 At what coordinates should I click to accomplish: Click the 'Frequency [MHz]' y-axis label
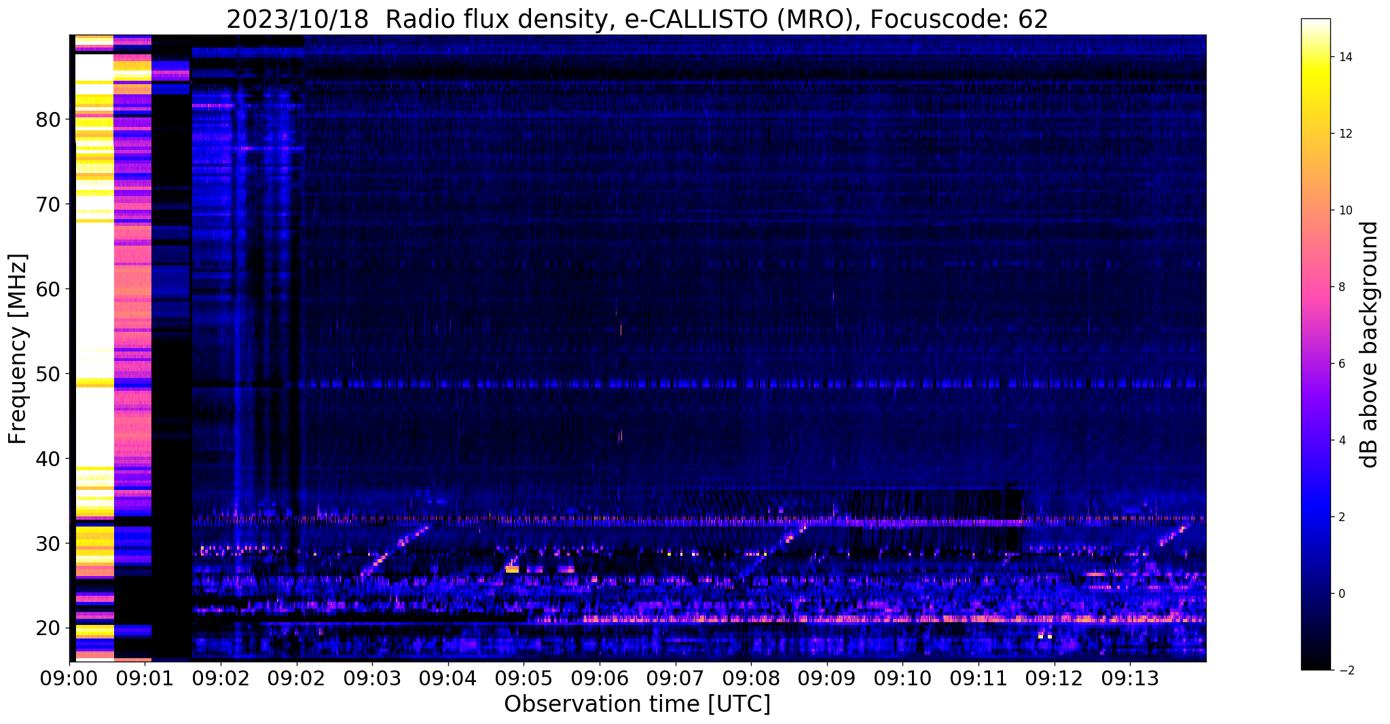pyautogui.click(x=18, y=349)
